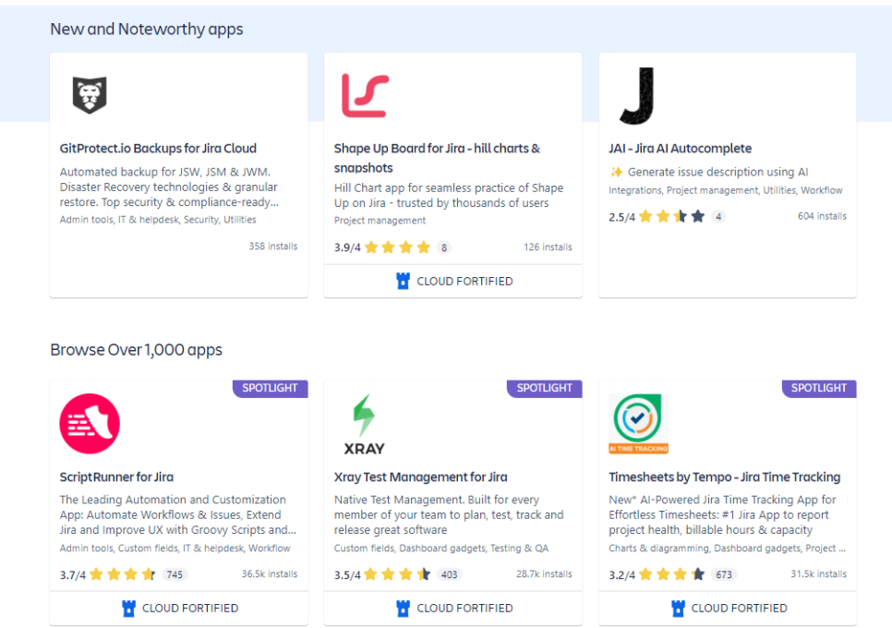Click the 3.9/4 rating score text

tap(347, 248)
